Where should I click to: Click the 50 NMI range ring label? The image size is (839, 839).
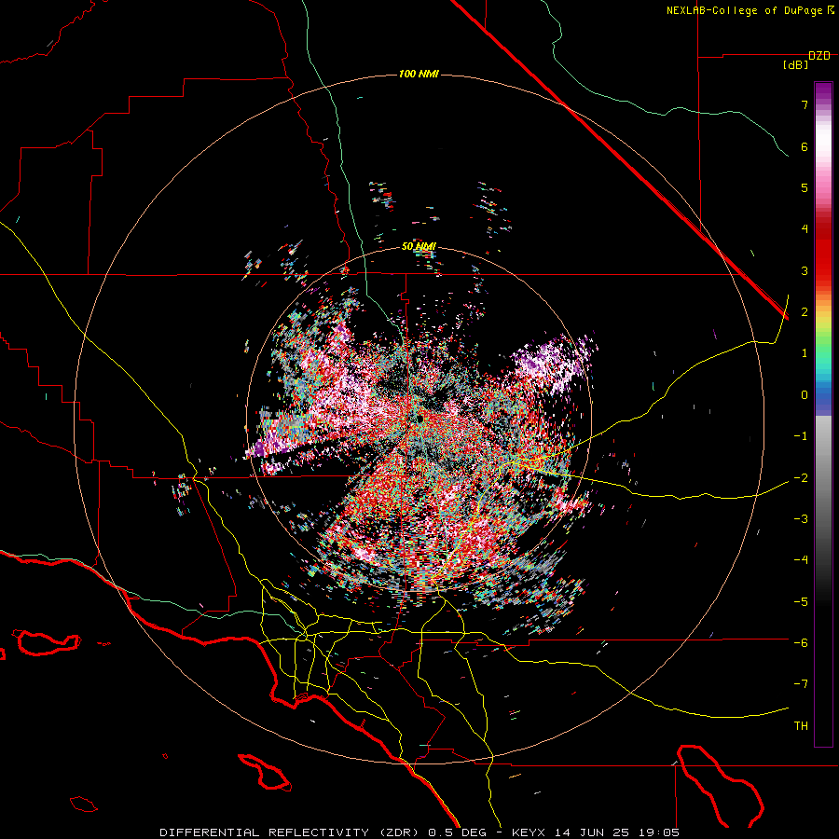[x=419, y=246]
